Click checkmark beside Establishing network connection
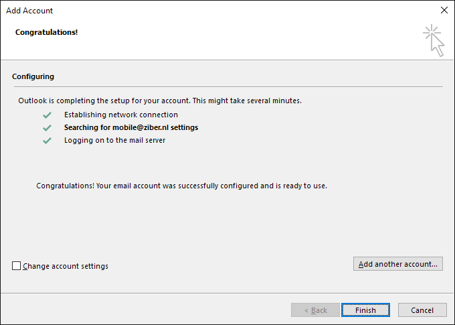 click(47, 115)
